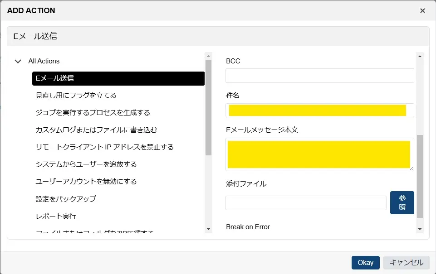Select システムからユーザーを追放する
This screenshot has width=436, height=274.
tap(86, 164)
